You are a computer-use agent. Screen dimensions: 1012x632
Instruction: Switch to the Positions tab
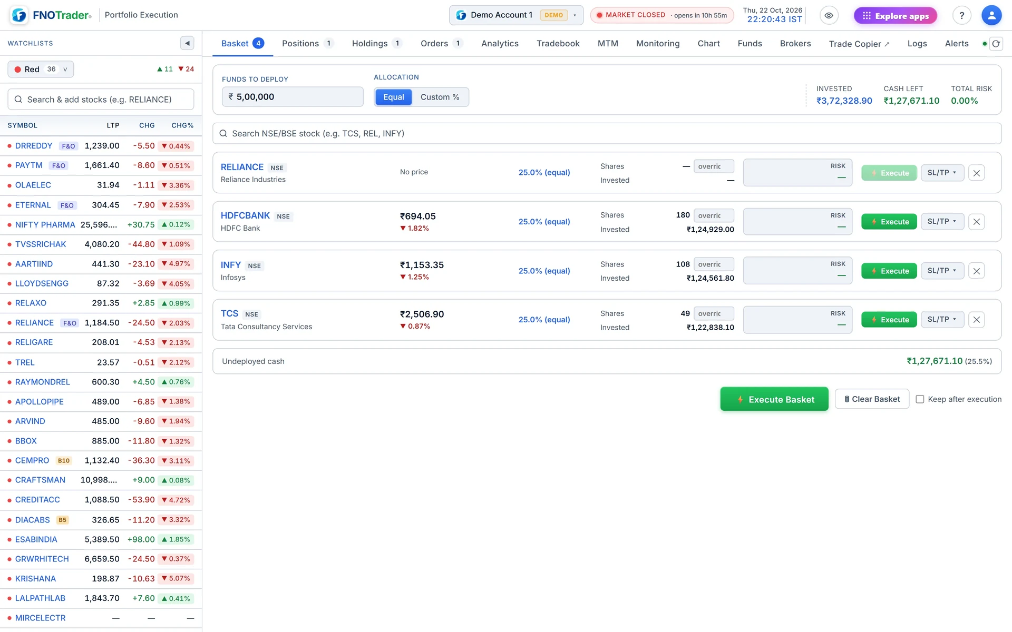(x=307, y=44)
